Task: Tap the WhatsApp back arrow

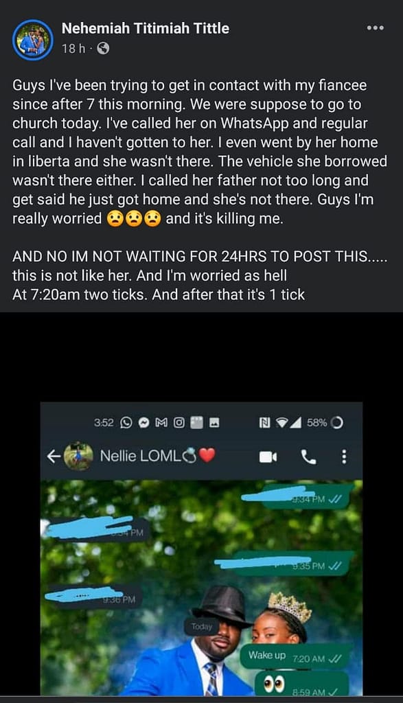Action: tap(54, 457)
